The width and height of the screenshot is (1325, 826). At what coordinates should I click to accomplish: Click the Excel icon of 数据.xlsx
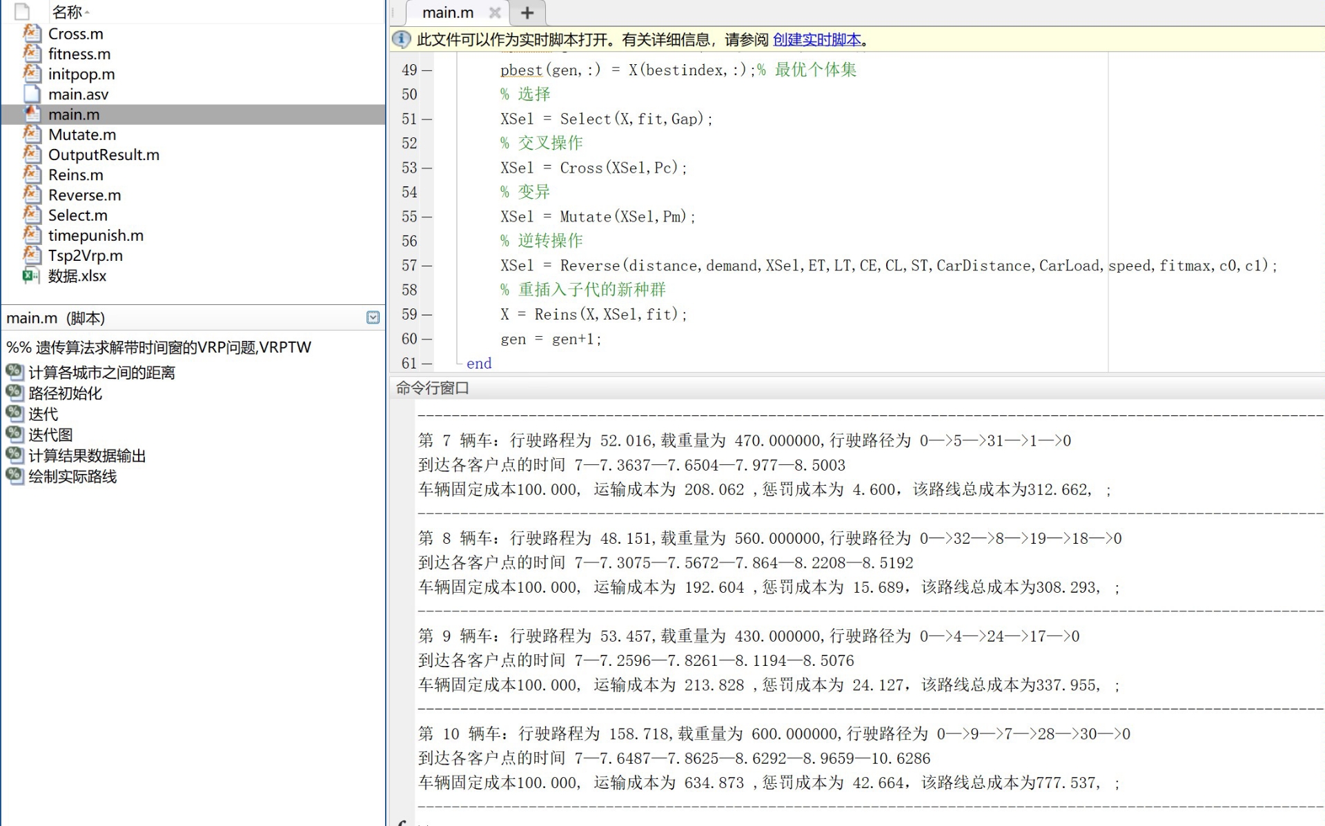(x=31, y=275)
